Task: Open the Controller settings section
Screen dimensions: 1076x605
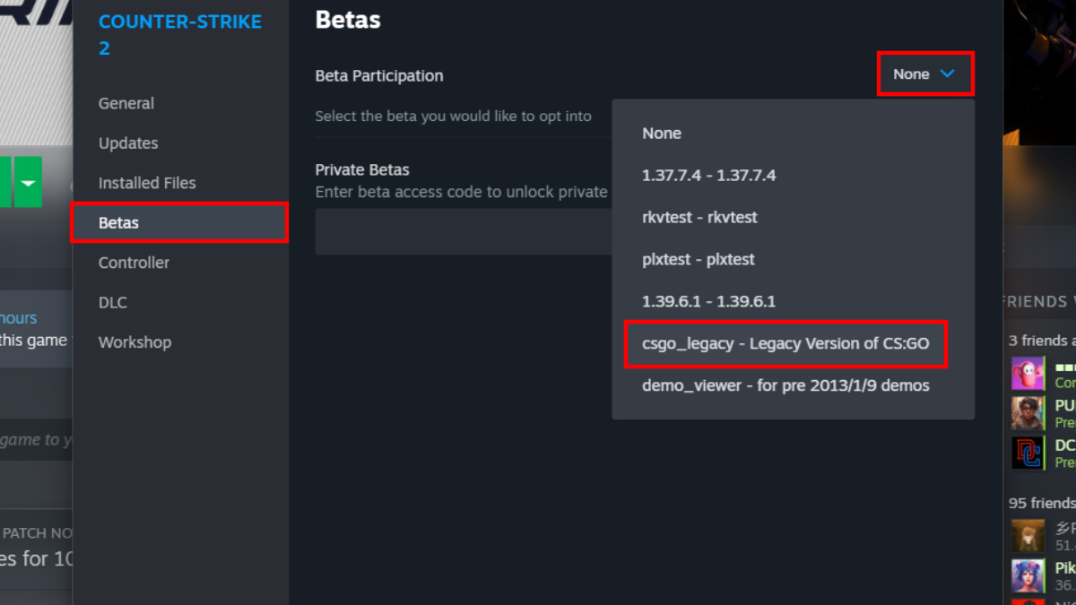Action: pos(134,263)
